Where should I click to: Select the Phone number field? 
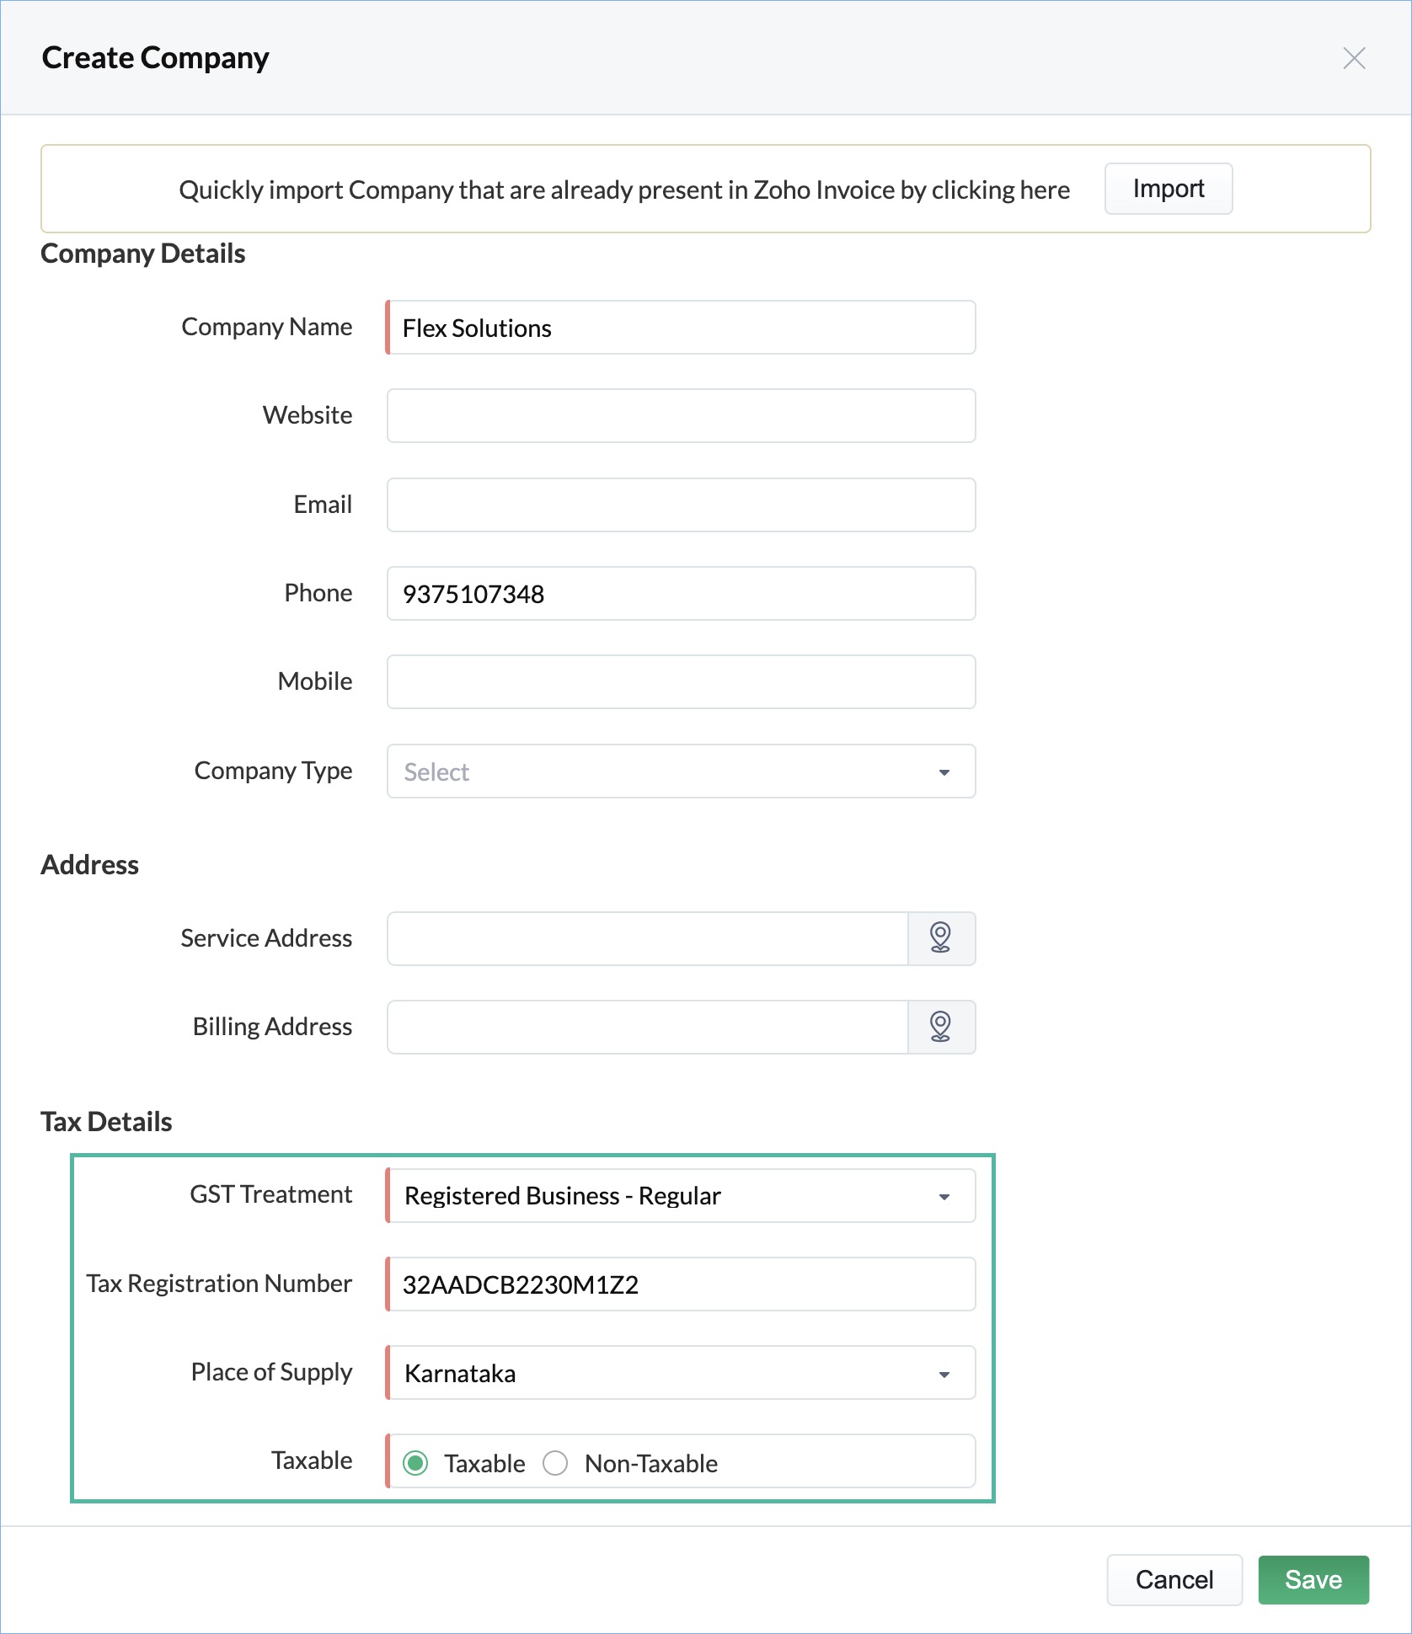[x=681, y=593]
